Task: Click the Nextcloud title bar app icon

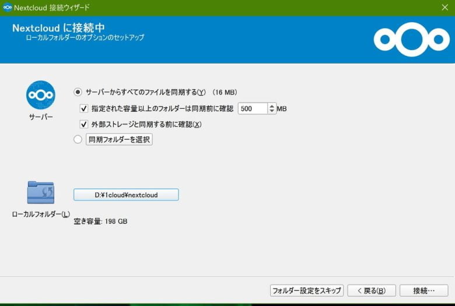Action: pyautogui.click(x=7, y=7)
